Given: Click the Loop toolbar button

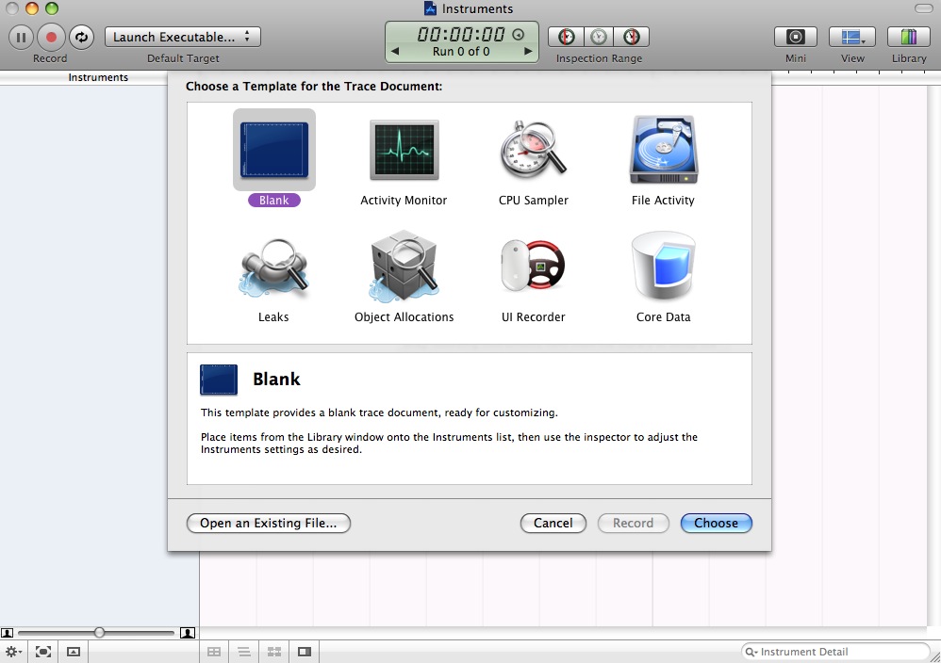Looking at the screenshot, I should tap(81, 37).
